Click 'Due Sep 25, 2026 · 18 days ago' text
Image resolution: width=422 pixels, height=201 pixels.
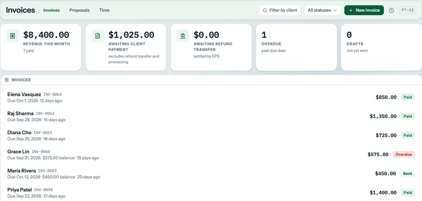[36, 139]
